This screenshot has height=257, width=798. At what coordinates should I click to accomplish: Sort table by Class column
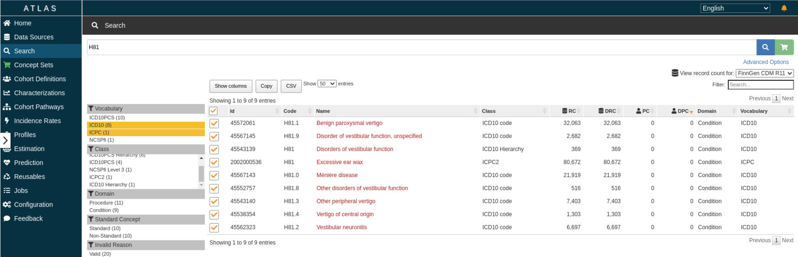pyautogui.click(x=514, y=111)
